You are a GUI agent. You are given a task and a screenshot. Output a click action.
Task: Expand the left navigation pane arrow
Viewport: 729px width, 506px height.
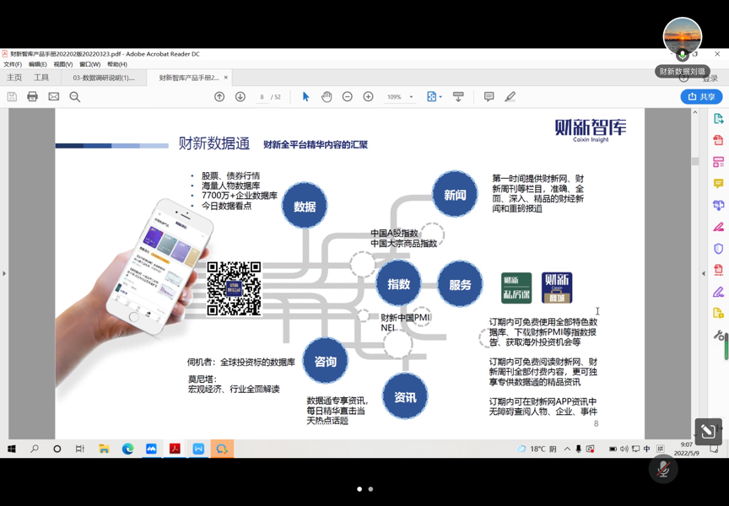[4, 273]
